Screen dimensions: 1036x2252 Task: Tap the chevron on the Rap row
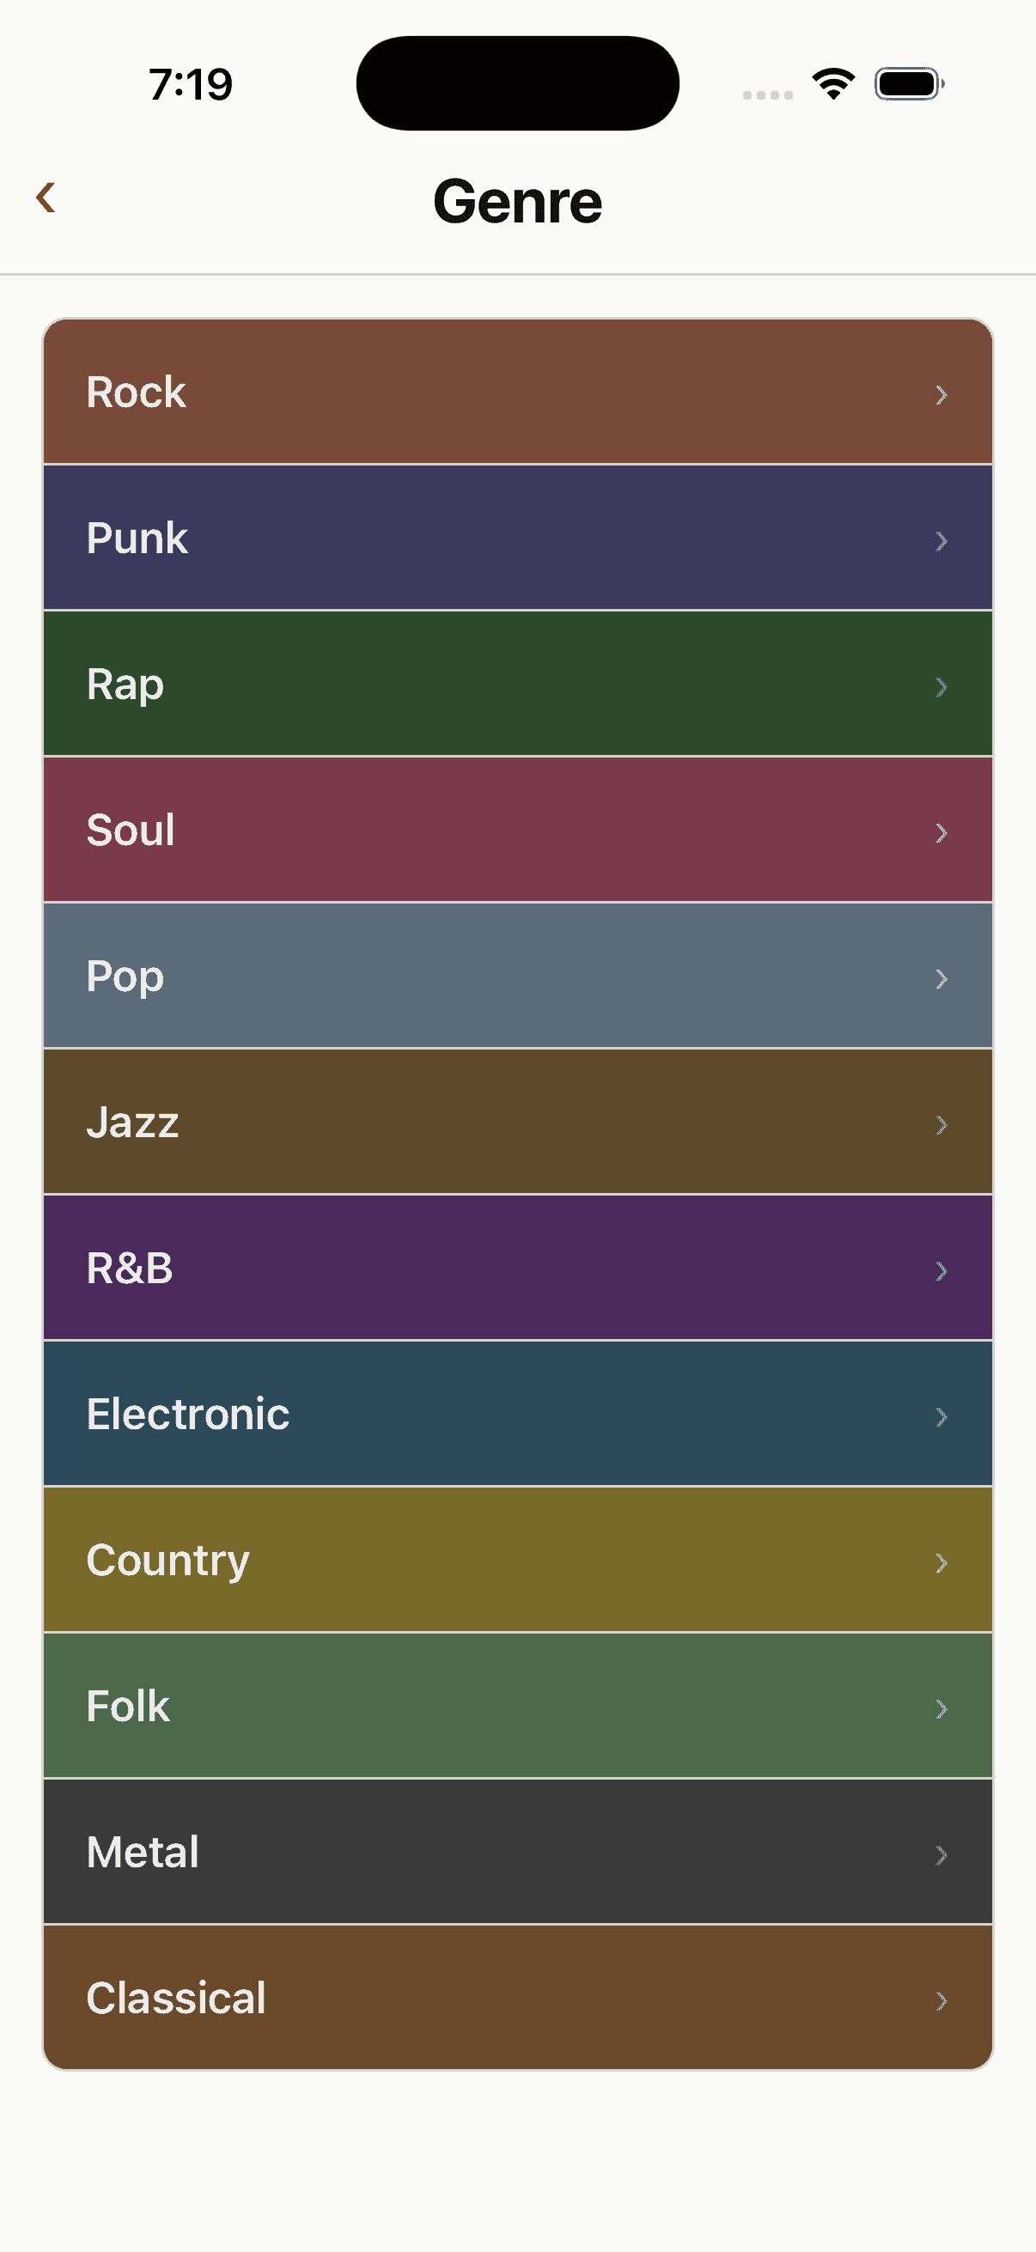tap(942, 686)
